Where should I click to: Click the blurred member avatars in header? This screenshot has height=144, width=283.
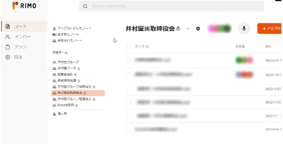point(219,29)
